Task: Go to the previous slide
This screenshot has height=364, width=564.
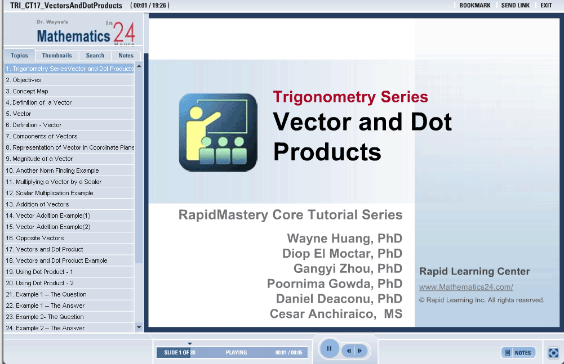Action: (x=349, y=350)
